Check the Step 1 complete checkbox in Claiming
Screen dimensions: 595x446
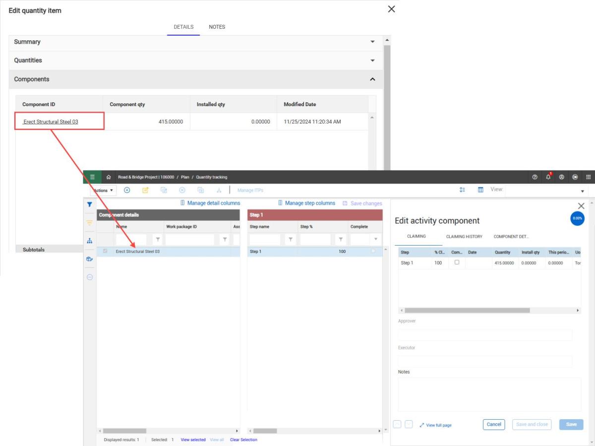coord(457,262)
